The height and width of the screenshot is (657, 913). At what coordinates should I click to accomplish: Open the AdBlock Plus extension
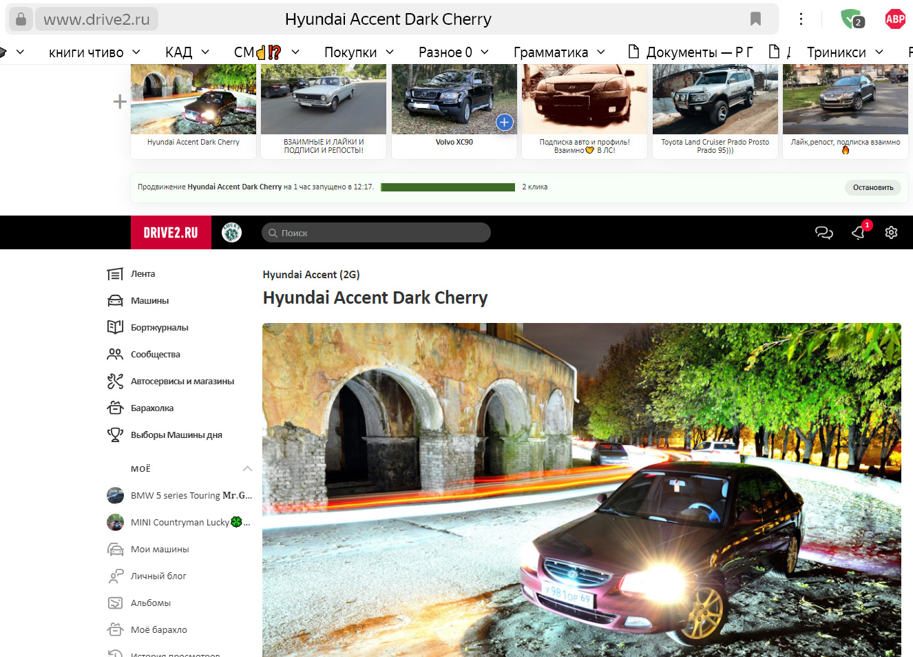[894, 19]
